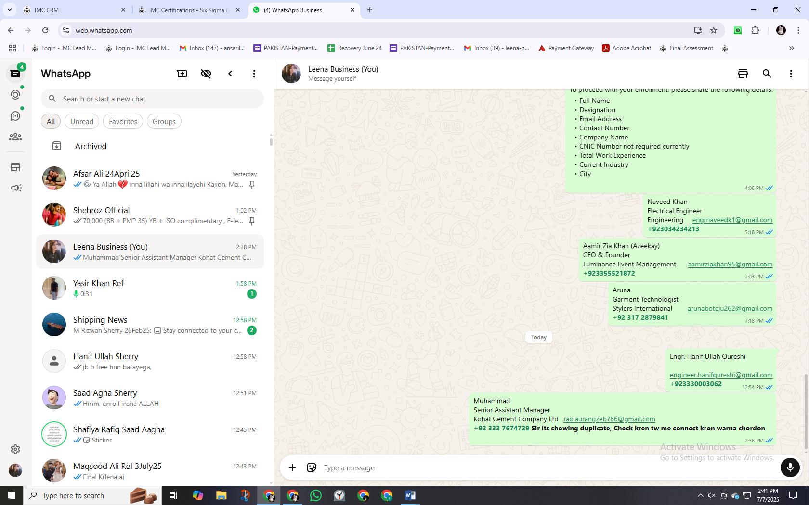Open Leena Business contact header avatar
The height and width of the screenshot is (505, 809).
[x=291, y=74]
